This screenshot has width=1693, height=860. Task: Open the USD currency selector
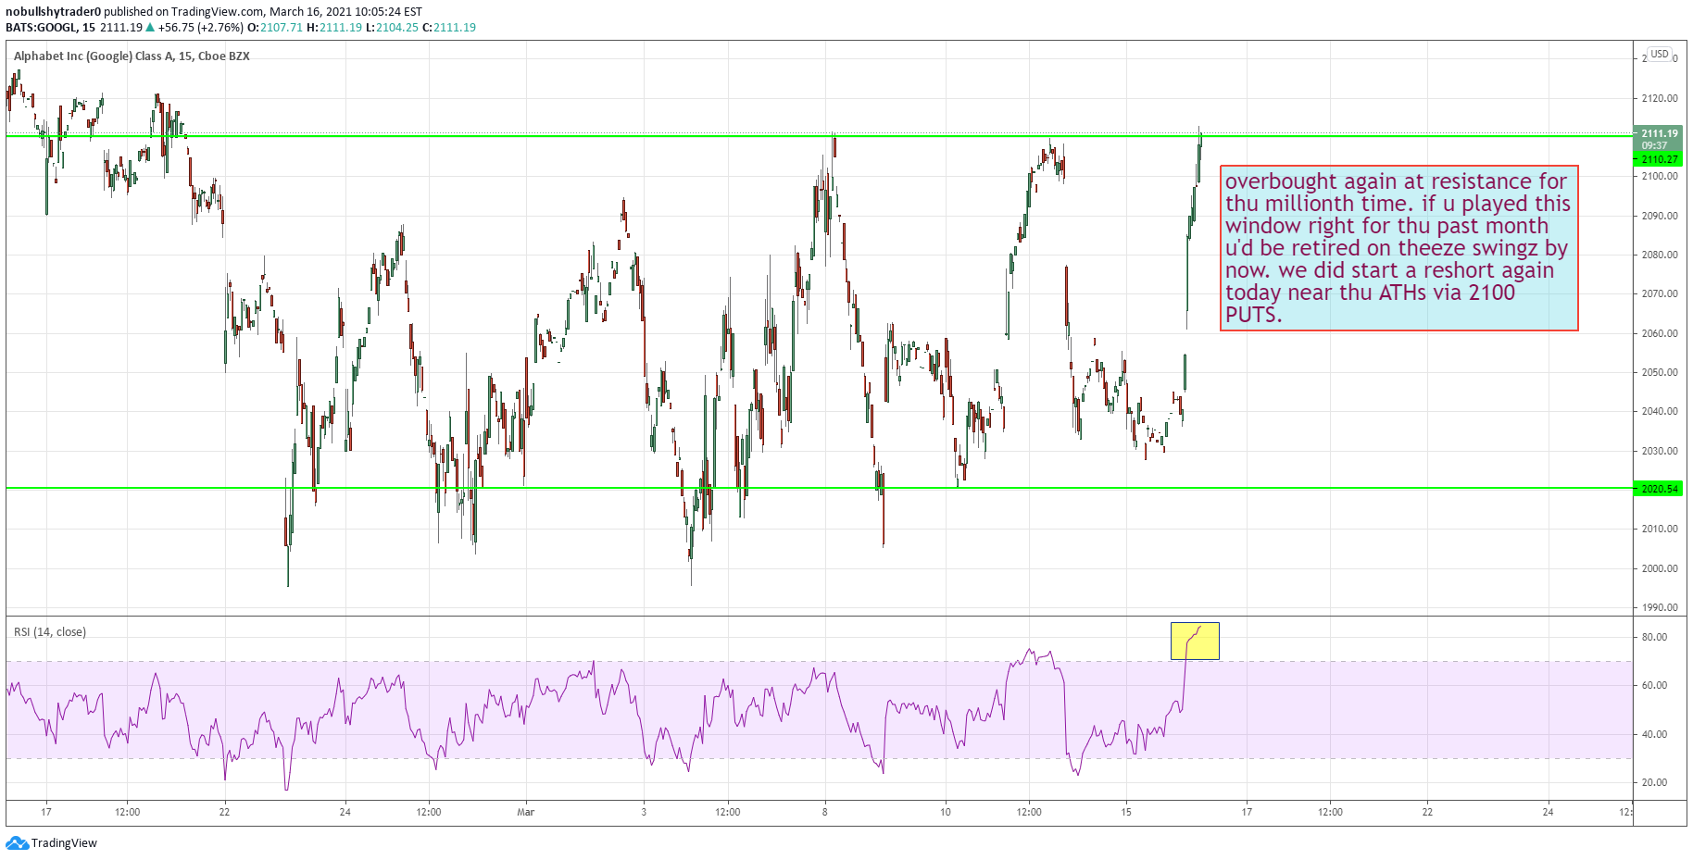click(1659, 54)
